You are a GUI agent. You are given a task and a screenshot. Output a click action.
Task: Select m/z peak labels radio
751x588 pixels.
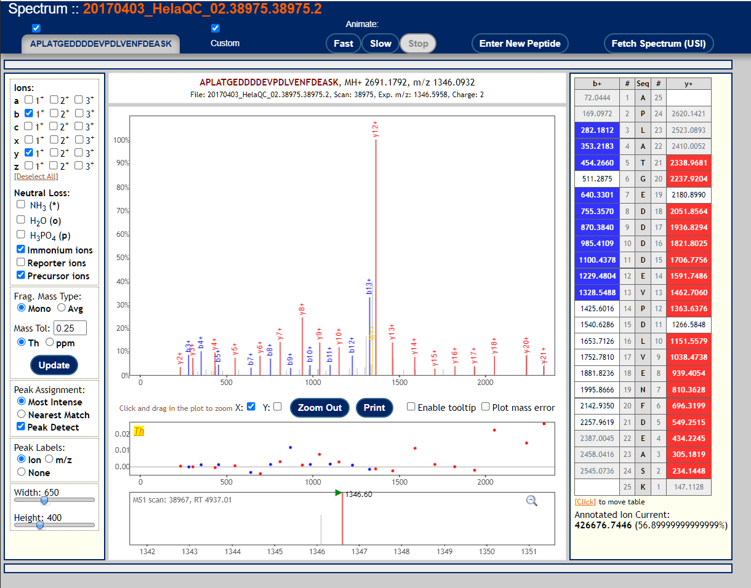(49, 459)
